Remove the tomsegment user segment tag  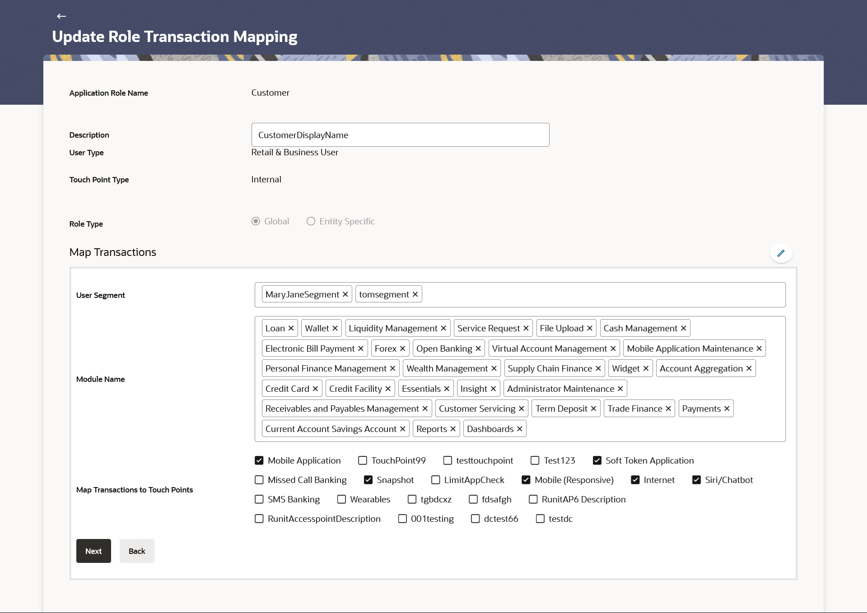(415, 294)
